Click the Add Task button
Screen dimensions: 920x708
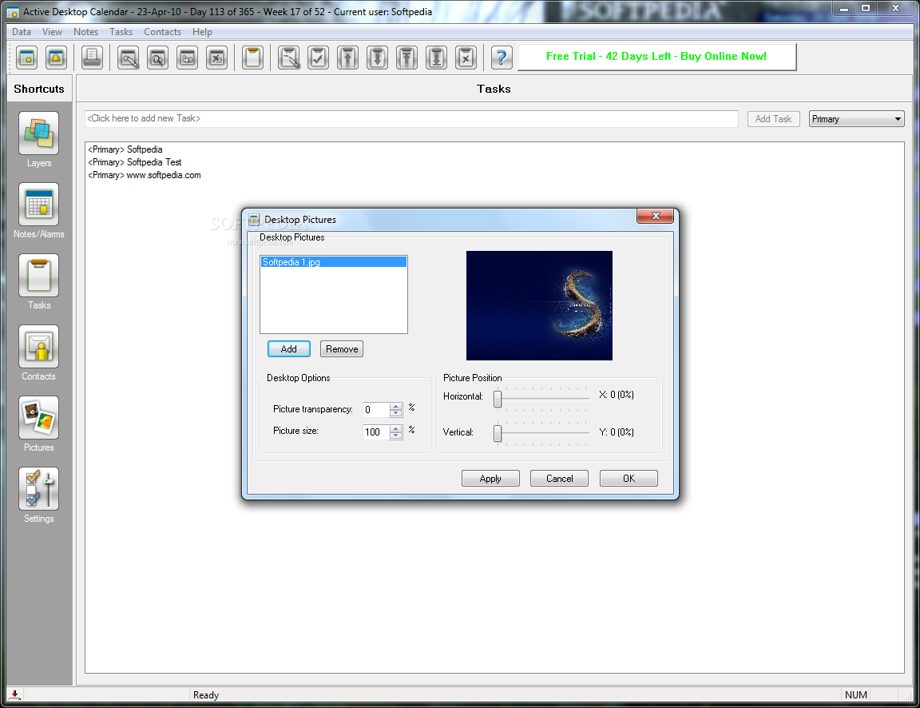tap(773, 118)
